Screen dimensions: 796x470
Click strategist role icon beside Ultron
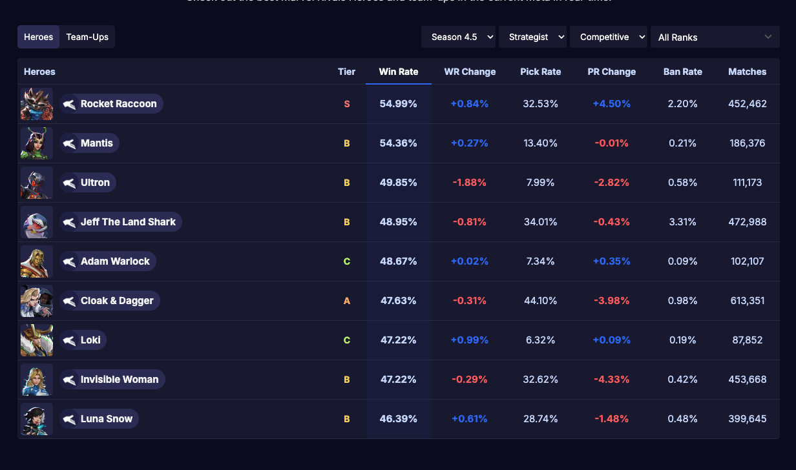tap(69, 183)
